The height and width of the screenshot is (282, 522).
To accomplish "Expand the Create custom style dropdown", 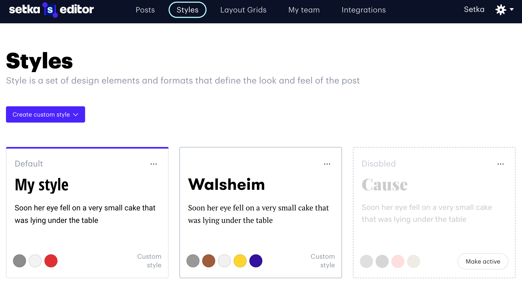I will click(x=46, y=114).
